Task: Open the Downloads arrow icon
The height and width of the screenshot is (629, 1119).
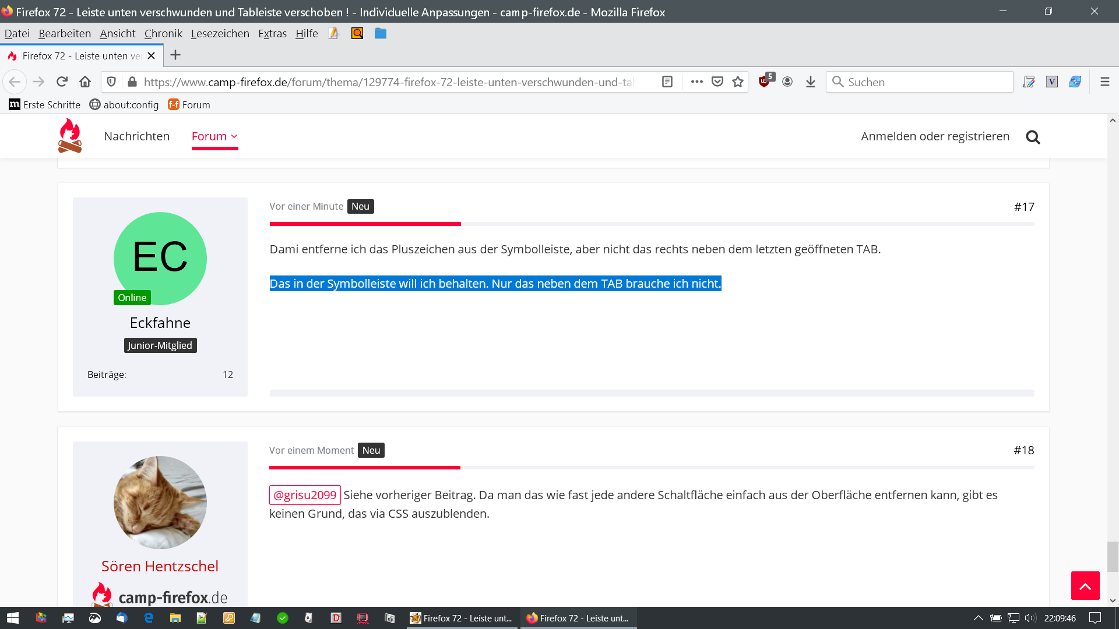Action: [811, 82]
